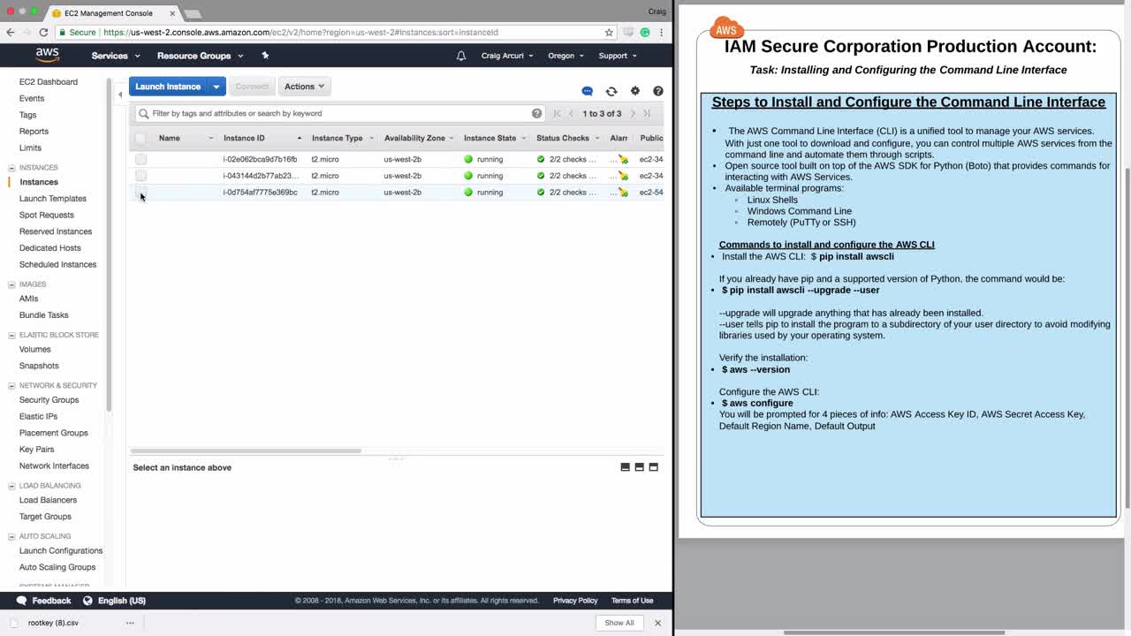Go to the last page of instances
The height and width of the screenshot is (636, 1131).
pos(647,113)
